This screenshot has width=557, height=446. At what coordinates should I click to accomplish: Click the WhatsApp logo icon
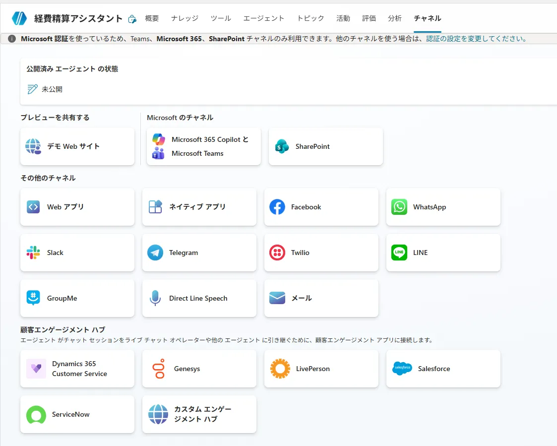(399, 207)
